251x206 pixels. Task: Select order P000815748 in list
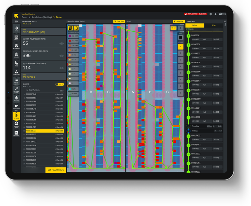click(x=43, y=94)
